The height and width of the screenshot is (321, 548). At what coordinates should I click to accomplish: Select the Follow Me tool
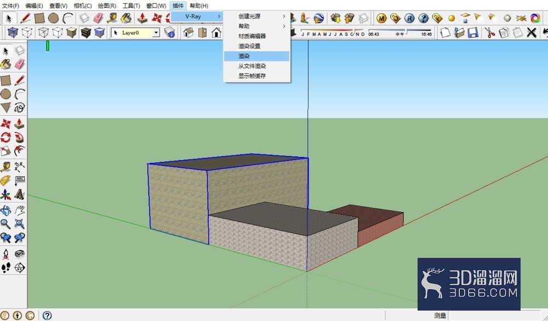20,137
